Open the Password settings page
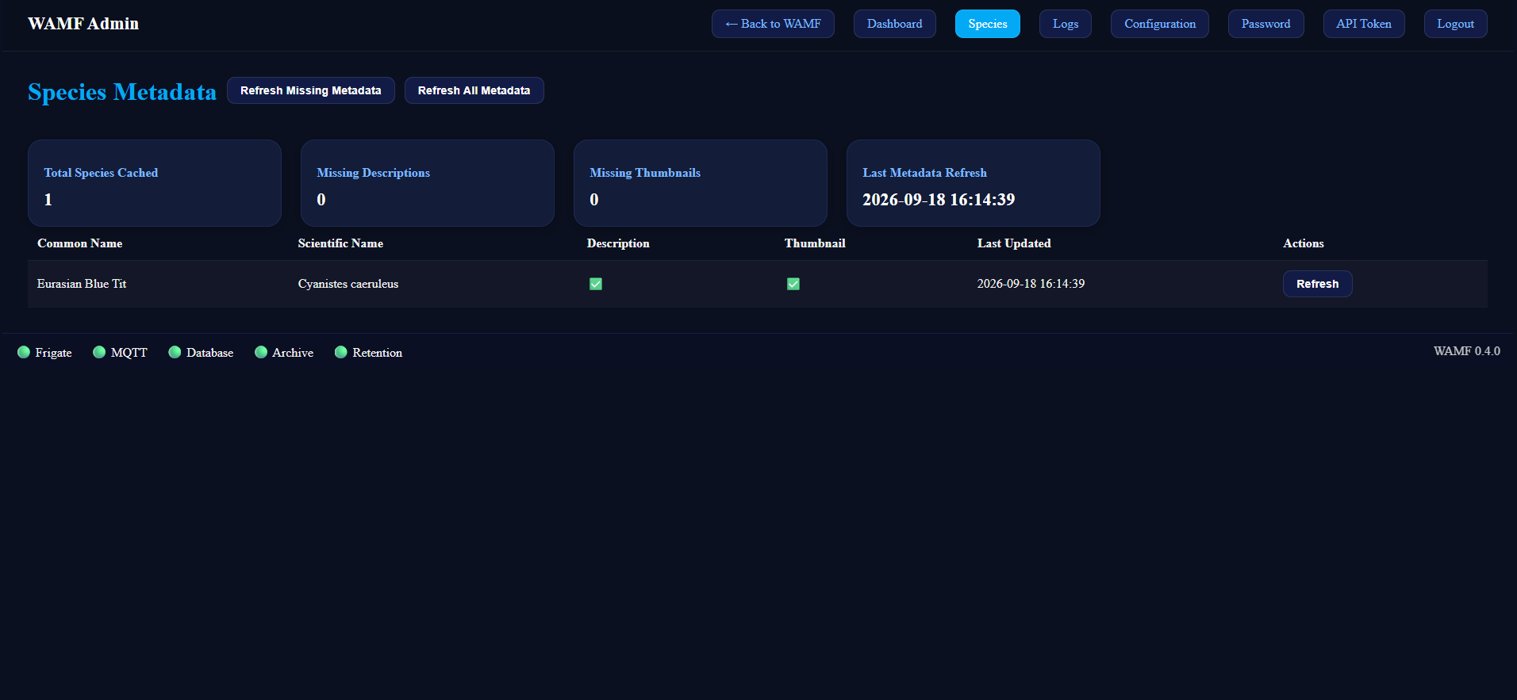The height and width of the screenshot is (700, 1517). (1266, 24)
